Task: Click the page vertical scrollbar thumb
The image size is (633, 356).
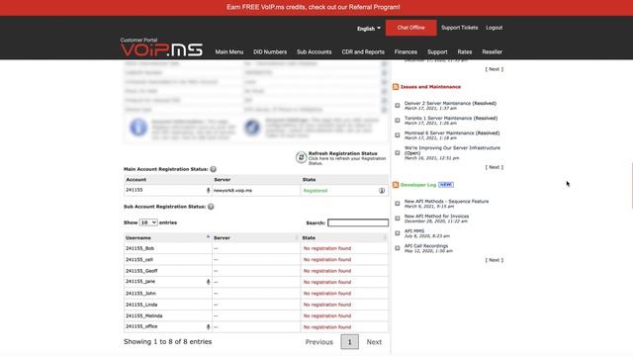Action: tap(632, 186)
